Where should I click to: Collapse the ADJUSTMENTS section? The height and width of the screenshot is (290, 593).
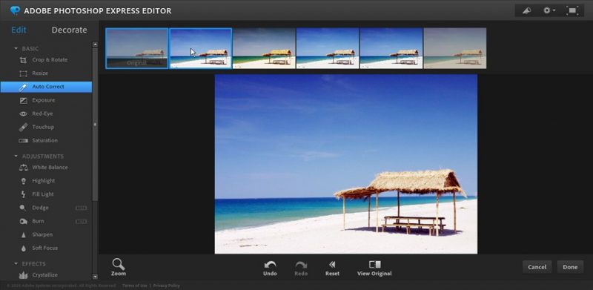tap(16, 156)
